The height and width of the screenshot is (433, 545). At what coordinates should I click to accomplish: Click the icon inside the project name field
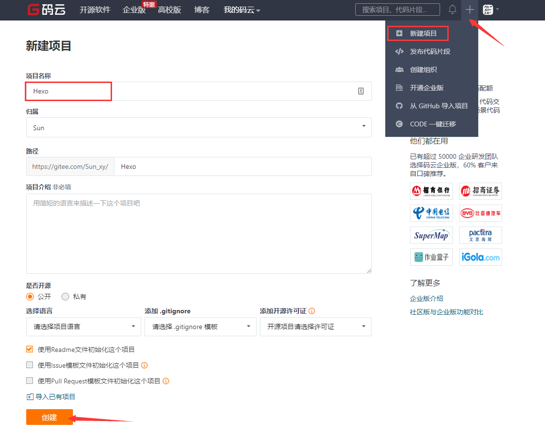coord(361,91)
